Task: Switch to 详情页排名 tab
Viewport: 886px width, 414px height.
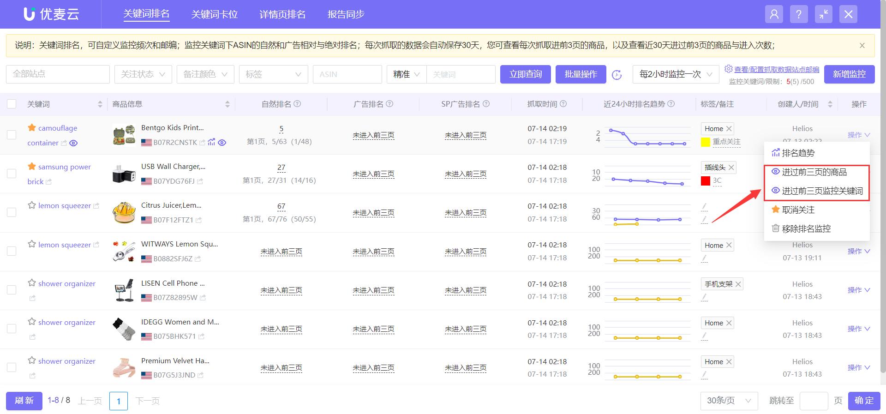Action: [x=282, y=14]
